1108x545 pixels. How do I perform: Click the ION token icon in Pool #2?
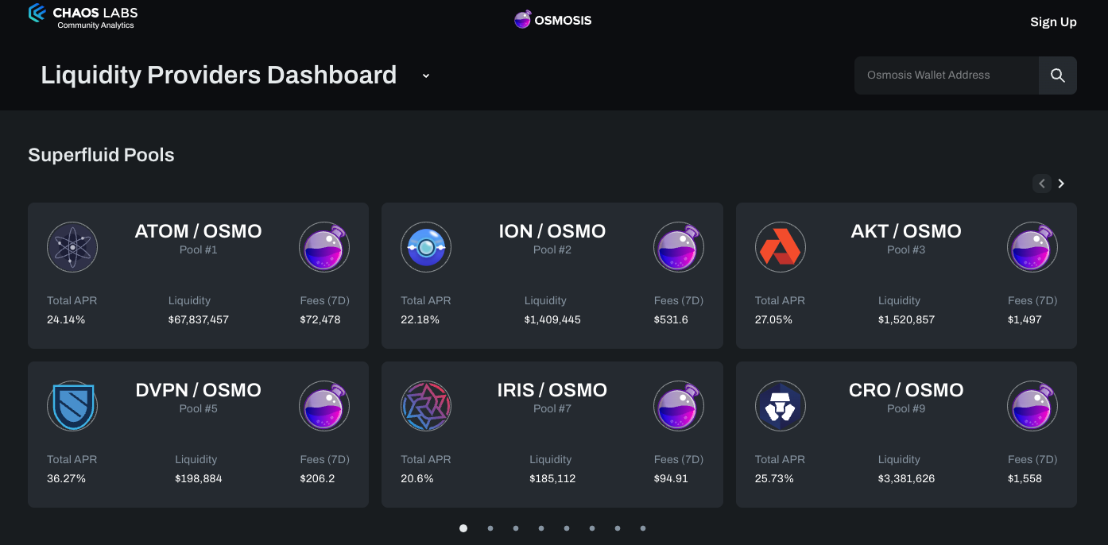(x=426, y=247)
